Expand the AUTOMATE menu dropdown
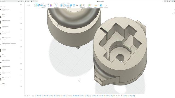 56,7
